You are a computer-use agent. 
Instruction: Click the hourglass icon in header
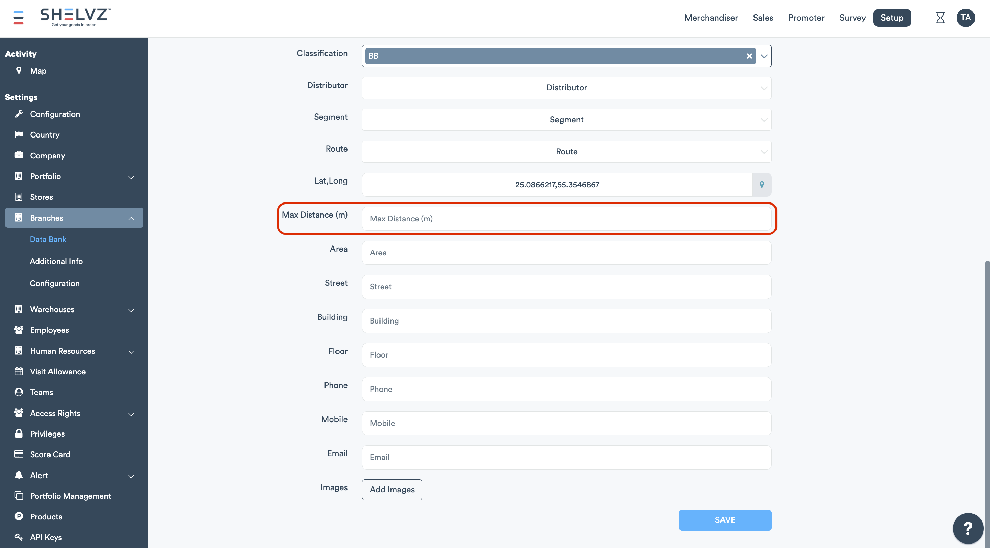[940, 18]
